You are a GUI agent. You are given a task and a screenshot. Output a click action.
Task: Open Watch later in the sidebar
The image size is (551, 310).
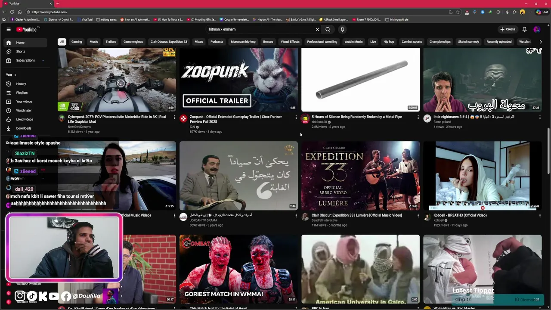26,111
